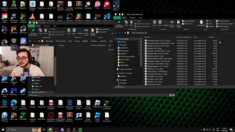
Task: Go up one level in Mods Cubed Optimized
Action: (x=125, y=33)
